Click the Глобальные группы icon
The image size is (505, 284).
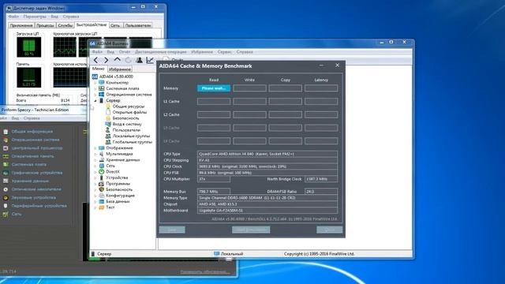click(x=108, y=142)
